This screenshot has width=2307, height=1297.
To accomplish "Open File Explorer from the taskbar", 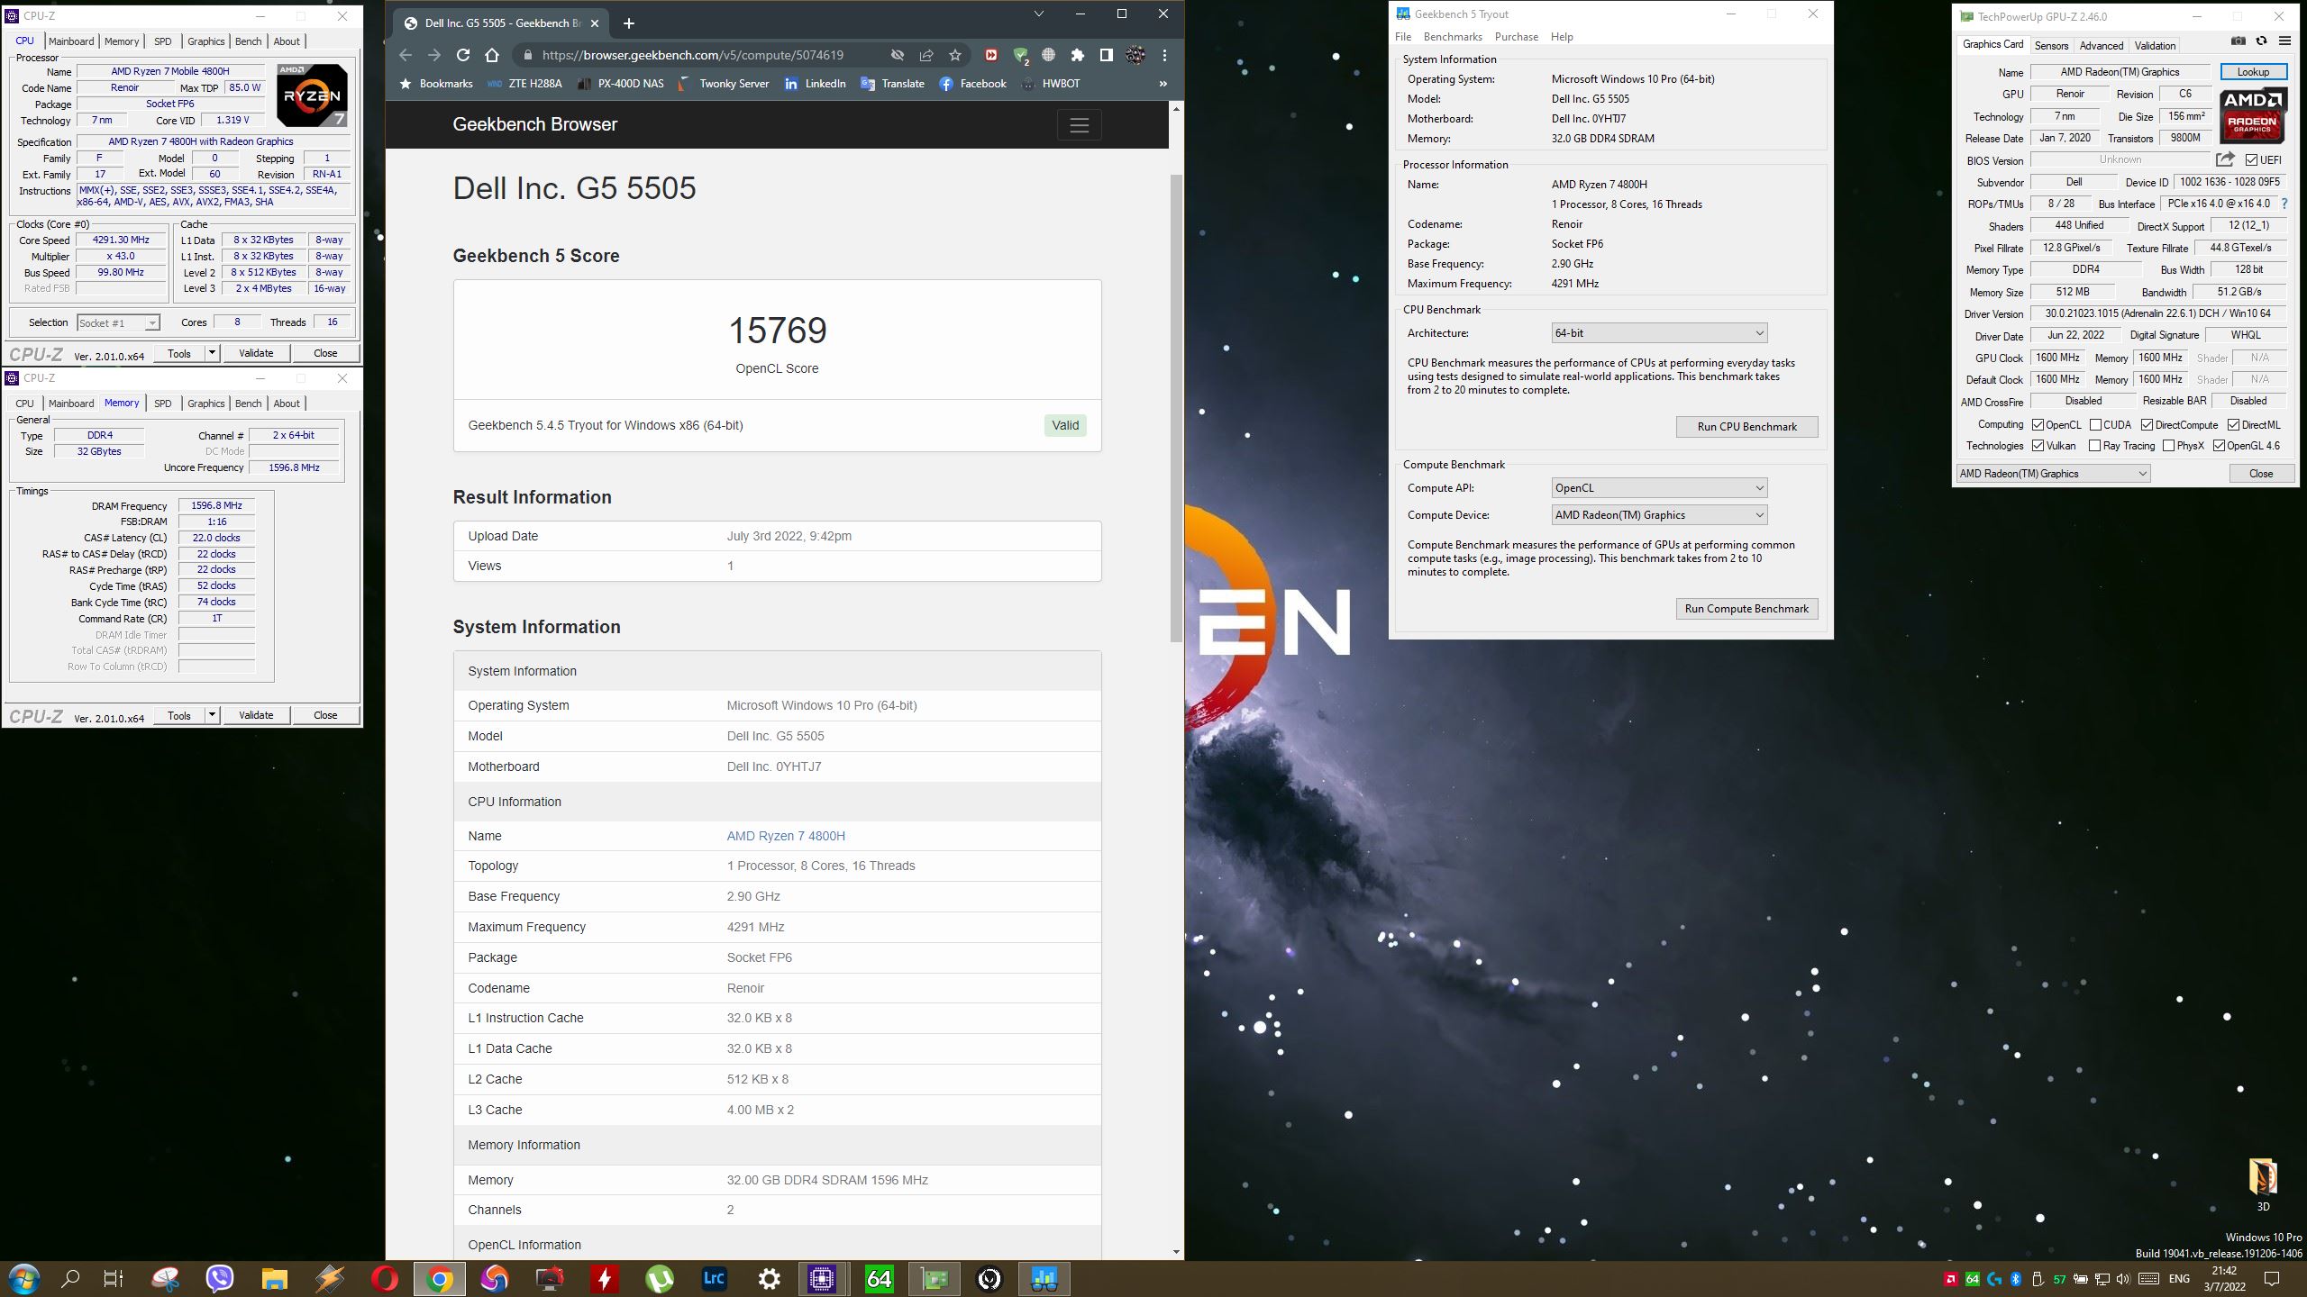I will tap(274, 1278).
